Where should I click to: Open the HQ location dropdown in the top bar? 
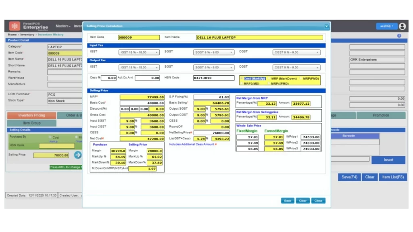click(386, 26)
